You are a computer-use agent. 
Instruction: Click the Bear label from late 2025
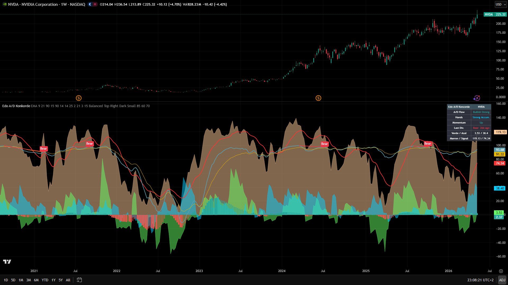[428, 144]
